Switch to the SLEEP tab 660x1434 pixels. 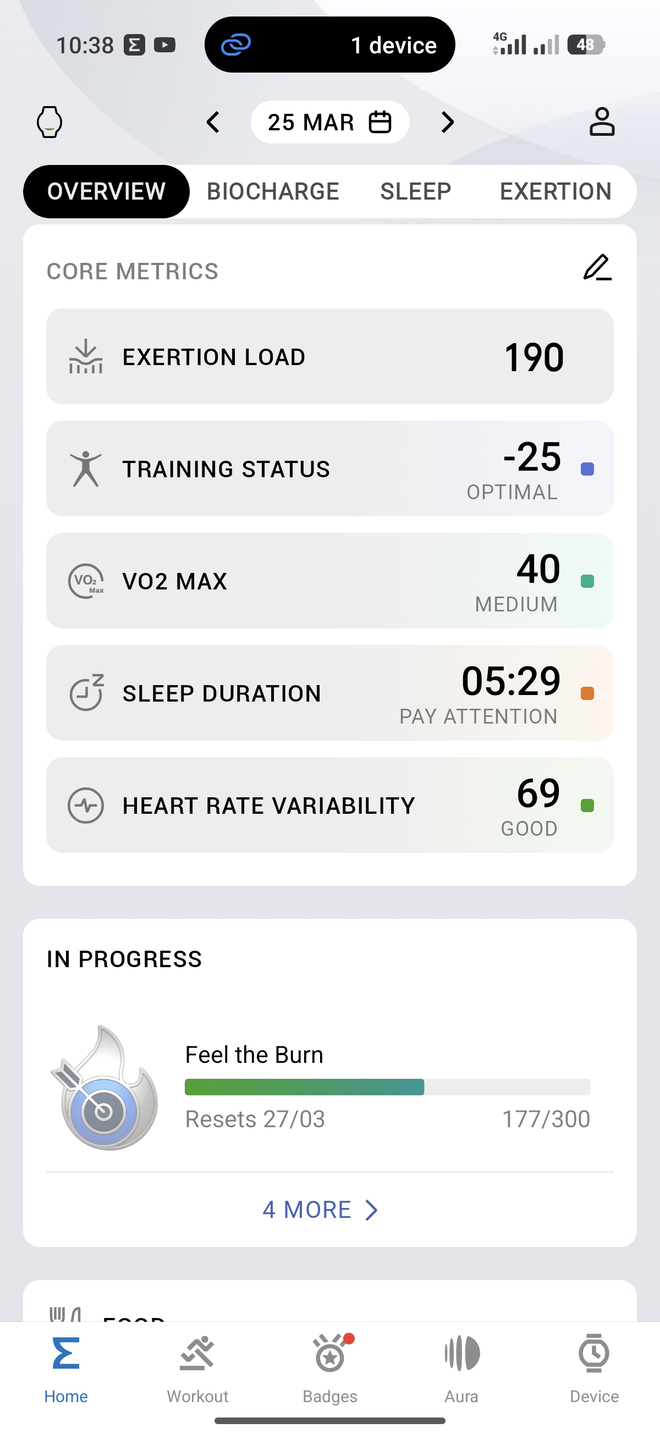(x=415, y=191)
